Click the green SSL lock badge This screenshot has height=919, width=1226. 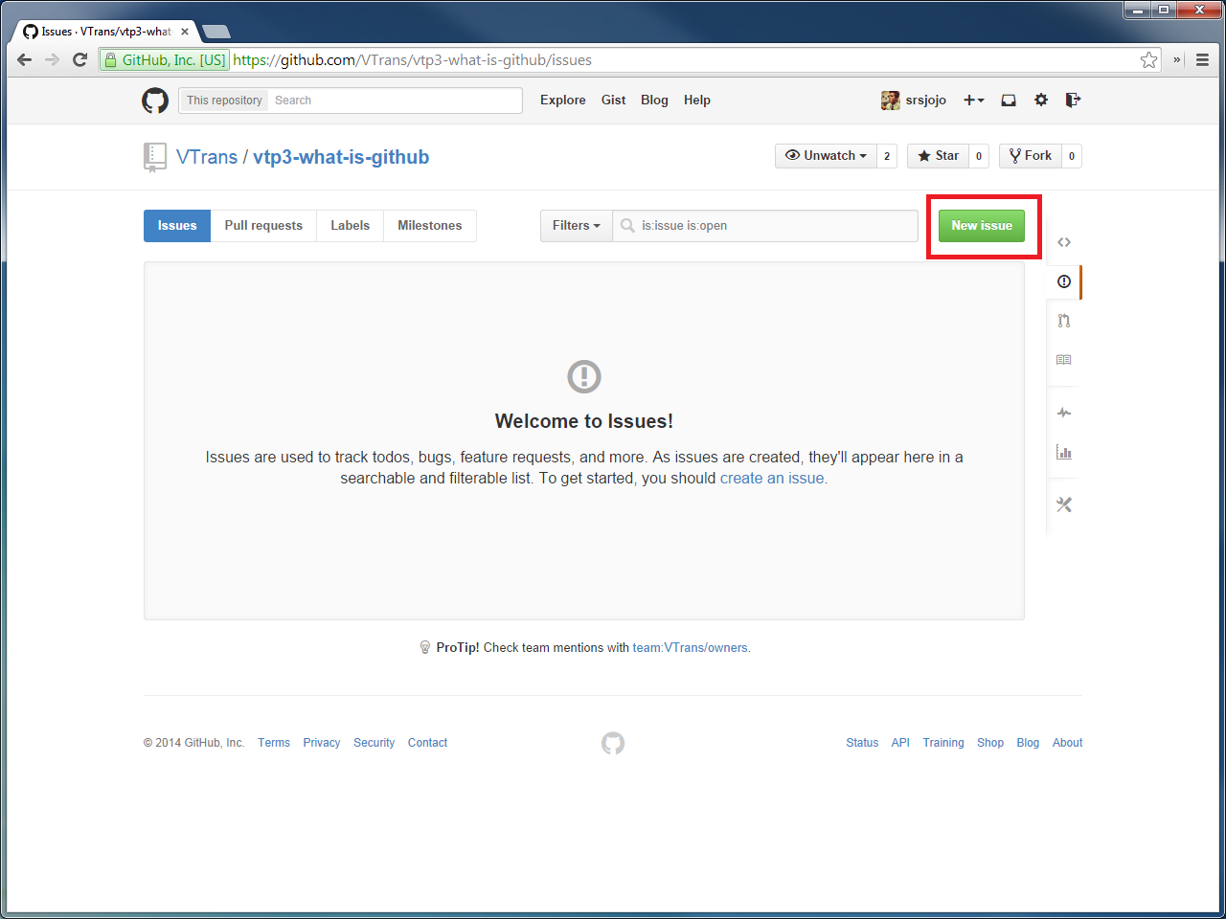[x=165, y=59]
